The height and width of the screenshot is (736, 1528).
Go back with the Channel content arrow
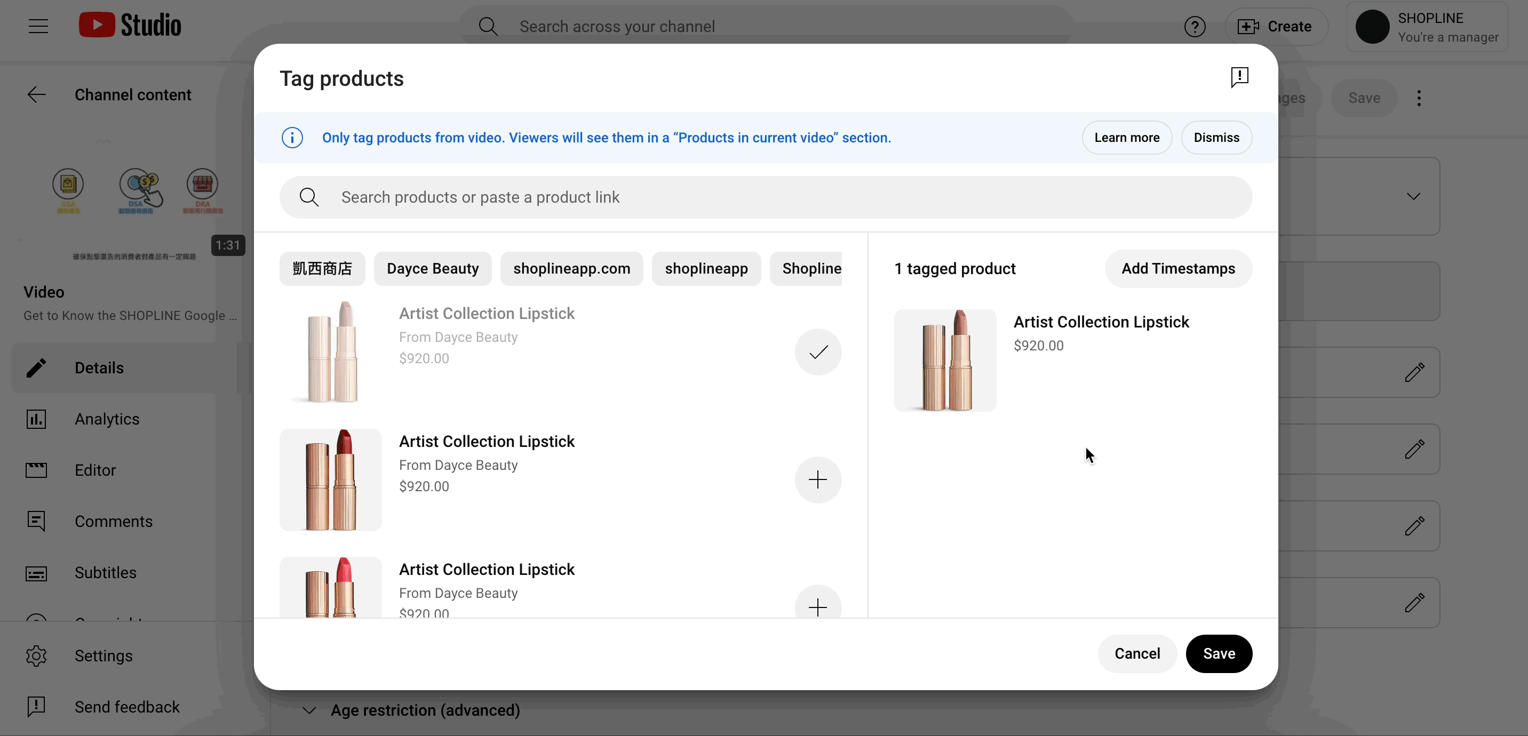[37, 95]
